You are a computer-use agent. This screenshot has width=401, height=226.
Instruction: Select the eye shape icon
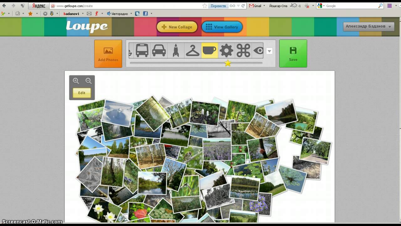[x=258, y=50]
